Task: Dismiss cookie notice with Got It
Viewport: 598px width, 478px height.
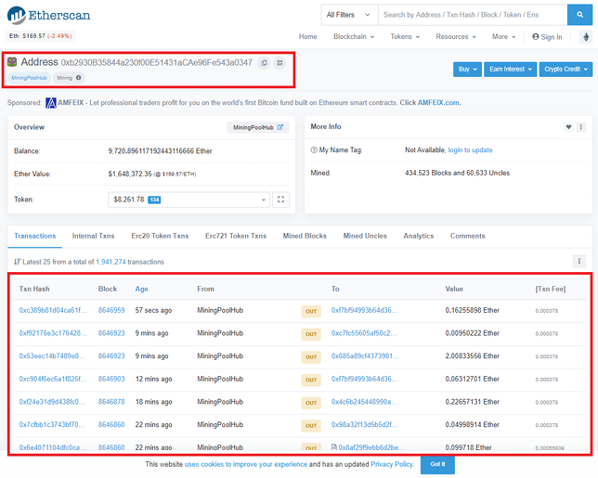Action: (436, 464)
